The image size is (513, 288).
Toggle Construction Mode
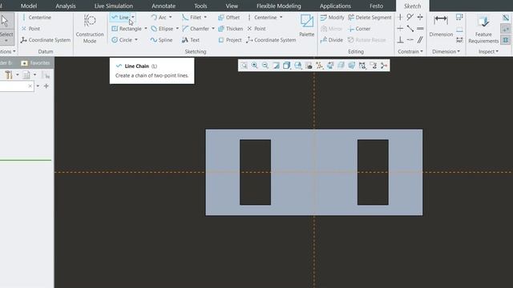tap(90, 29)
